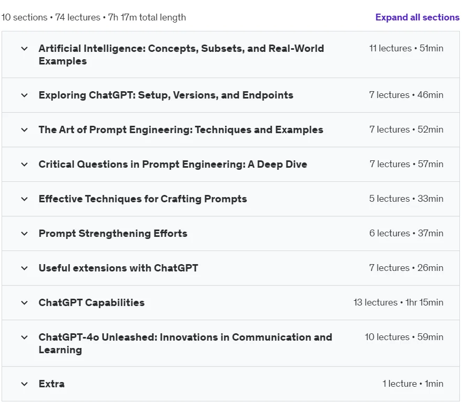Open the Artificial Intelligence: Concepts section title
Viewport: 462px width, 403px height.
tap(181, 55)
